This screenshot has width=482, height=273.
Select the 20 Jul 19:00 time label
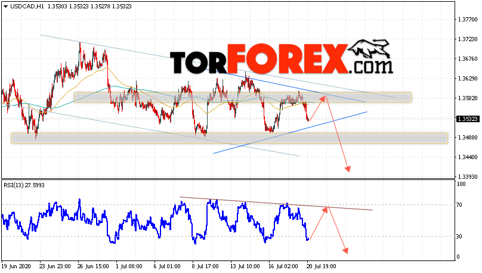pyautogui.click(x=321, y=266)
